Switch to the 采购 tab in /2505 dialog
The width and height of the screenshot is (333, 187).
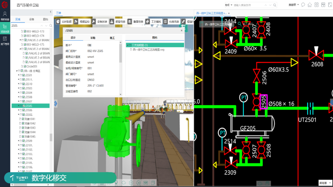click(x=93, y=38)
